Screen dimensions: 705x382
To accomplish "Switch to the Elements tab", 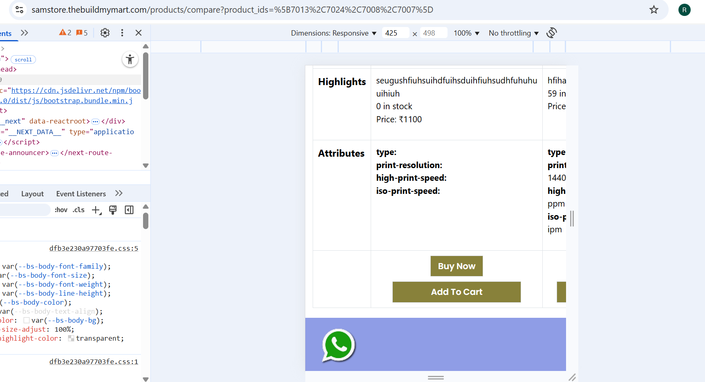I will click(x=6, y=34).
